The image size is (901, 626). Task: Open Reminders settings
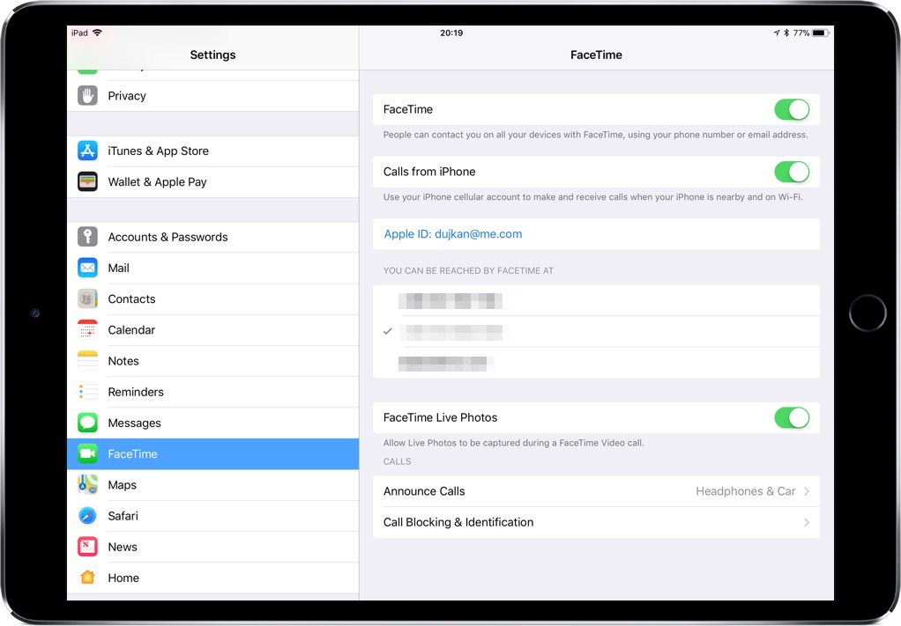[212, 392]
